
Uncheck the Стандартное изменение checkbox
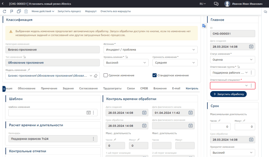pos(155,75)
